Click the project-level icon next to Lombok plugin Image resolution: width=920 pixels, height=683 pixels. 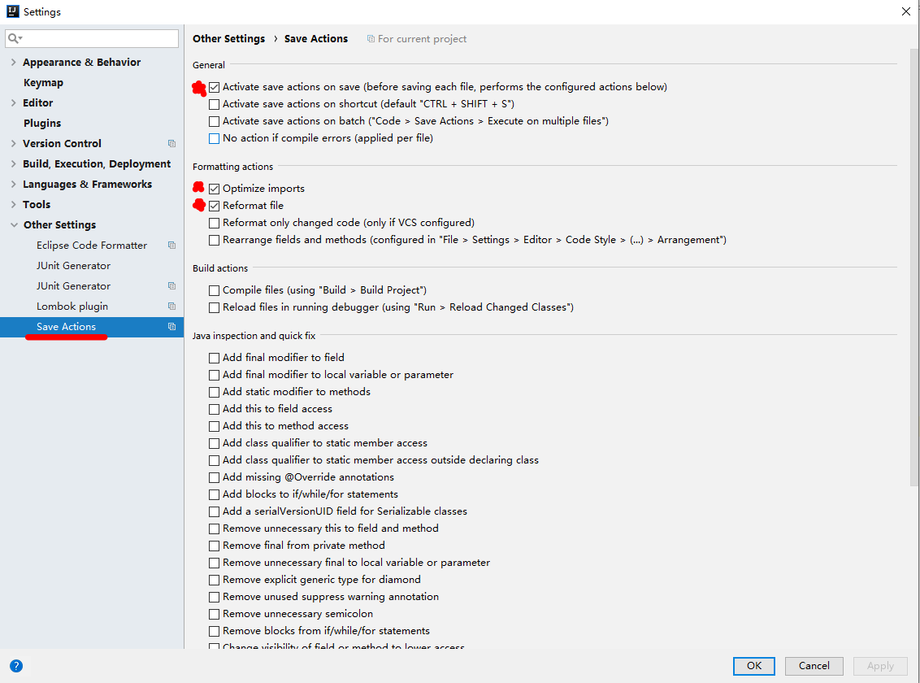[171, 306]
